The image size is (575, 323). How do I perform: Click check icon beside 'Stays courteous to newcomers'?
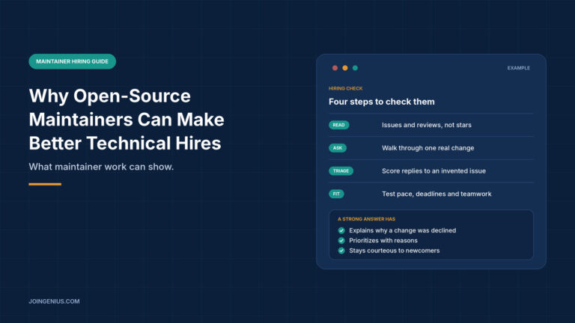pyautogui.click(x=341, y=251)
